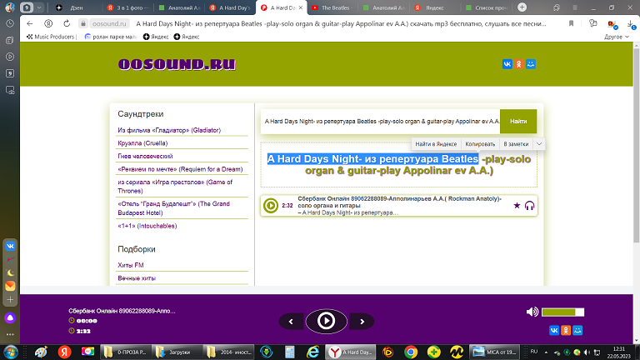Switch to The Beatles YouTube tab
This screenshot has width=640, height=360.
click(x=332, y=7)
